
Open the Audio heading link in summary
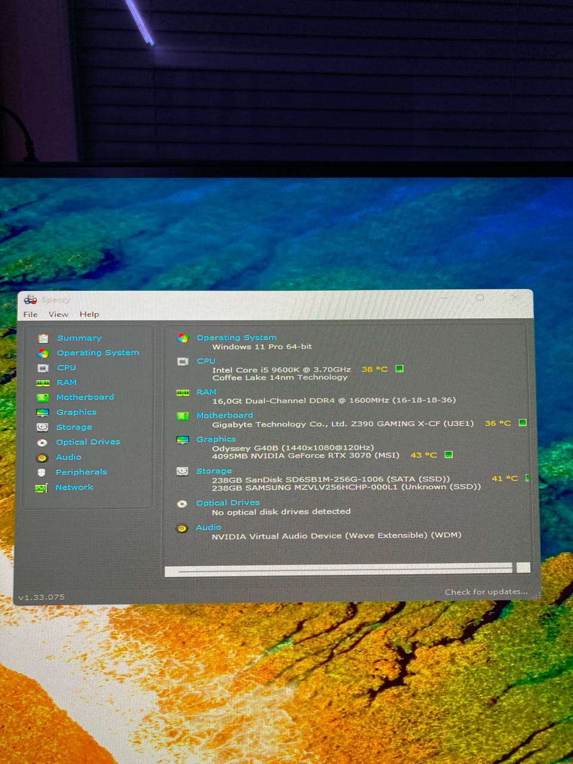[208, 528]
